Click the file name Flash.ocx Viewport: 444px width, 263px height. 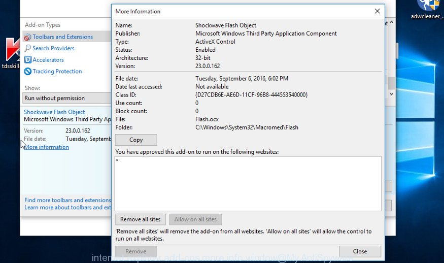[x=207, y=119]
